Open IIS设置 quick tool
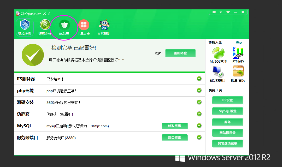This screenshot has width=282, height=167. pyautogui.click(x=228, y=100)
